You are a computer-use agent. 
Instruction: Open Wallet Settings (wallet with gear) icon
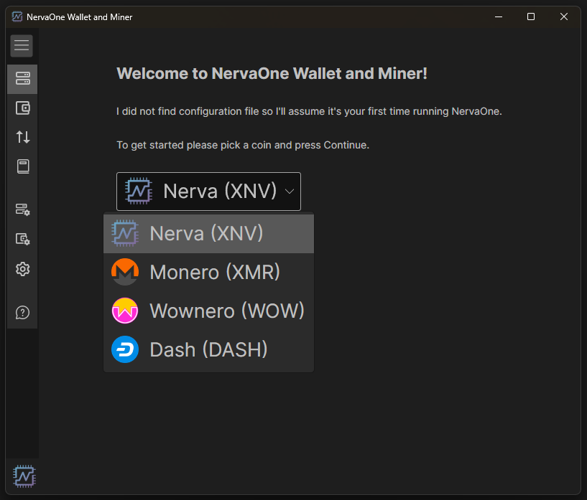click(x=22, y=239)
